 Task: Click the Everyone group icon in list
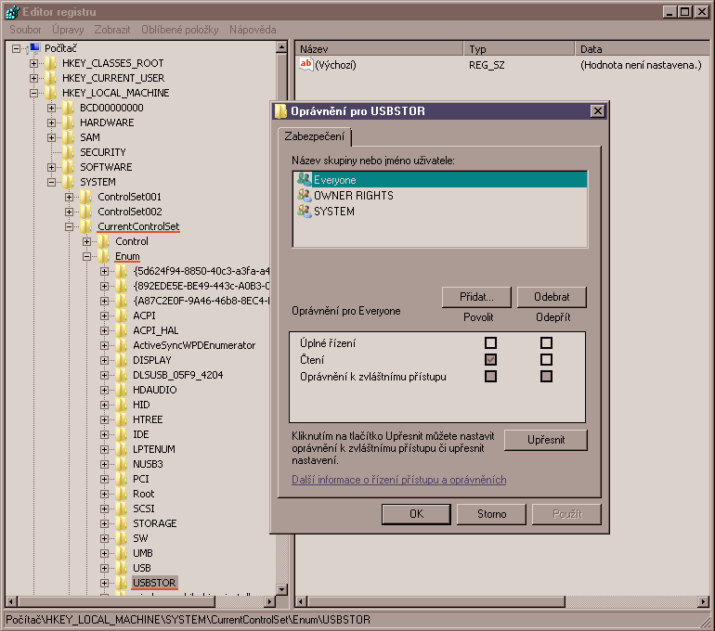pos(304,180)
